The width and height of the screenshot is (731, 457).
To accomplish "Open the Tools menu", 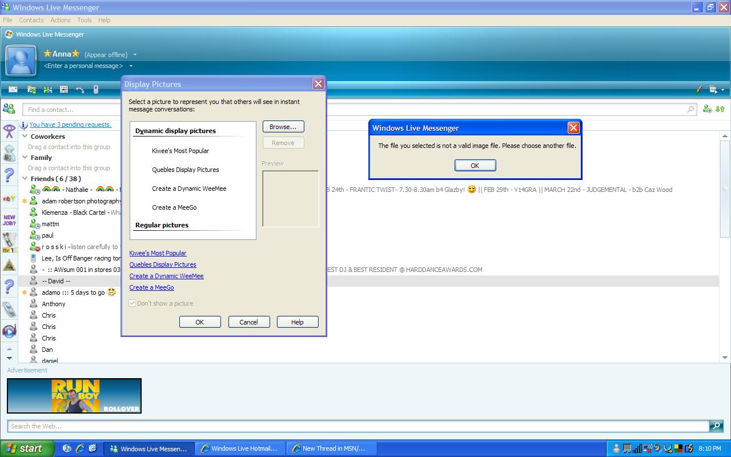I will click(84, 20).
